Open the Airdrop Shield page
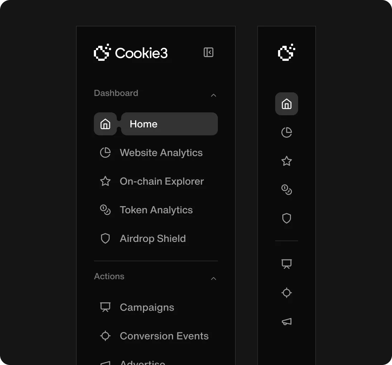This screenshot has width=392, height=365. 153,238
